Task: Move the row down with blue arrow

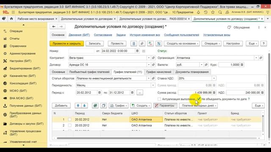Action: [84, 106]
